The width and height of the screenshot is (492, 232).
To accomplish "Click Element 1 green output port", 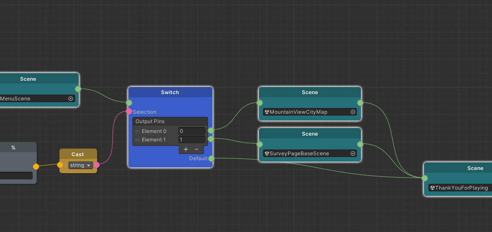I will click(211, 139).
